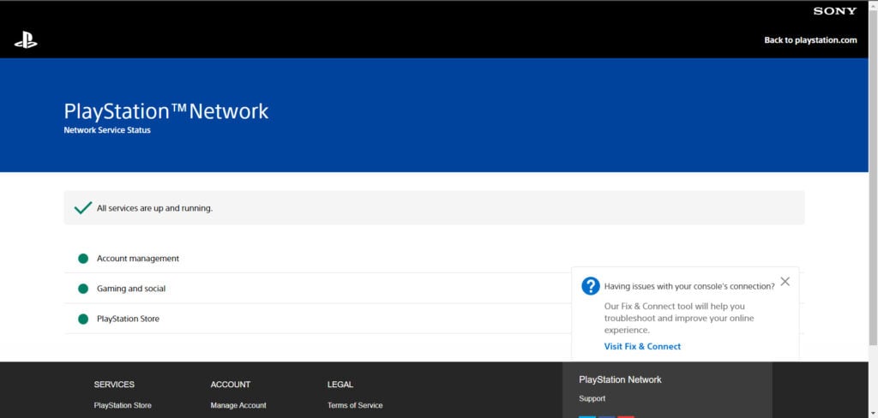Open the Support link in footer
Screen dimensions: 878x418
click(592, 398)
